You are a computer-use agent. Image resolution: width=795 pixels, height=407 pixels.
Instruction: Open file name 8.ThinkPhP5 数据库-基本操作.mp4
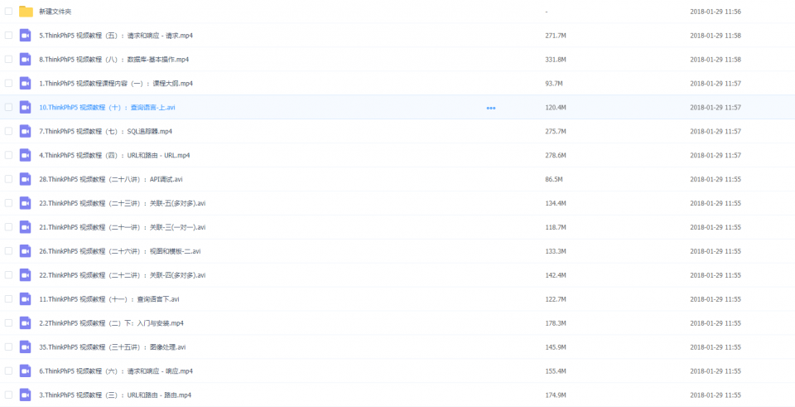coord(114,60)
